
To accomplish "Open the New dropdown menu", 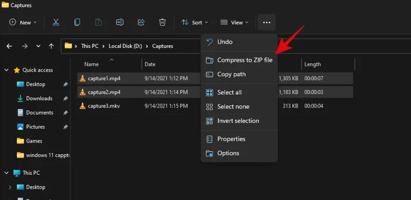I will 23,23.
